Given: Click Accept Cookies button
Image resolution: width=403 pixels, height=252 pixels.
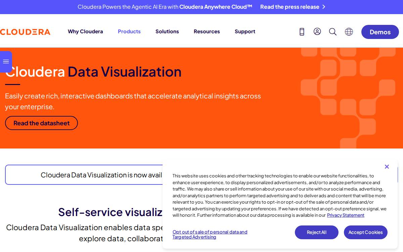Looking at the screenshot, I should click(x=366, y=232).
